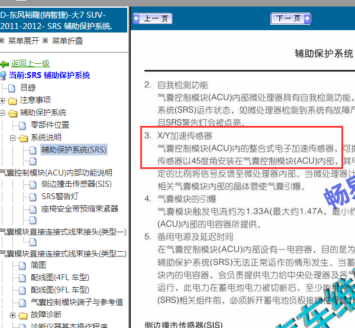355x328 pixels.
Task: Click page icon beside 气囊控制模块端子与参考值
Action: pos(22,303)
